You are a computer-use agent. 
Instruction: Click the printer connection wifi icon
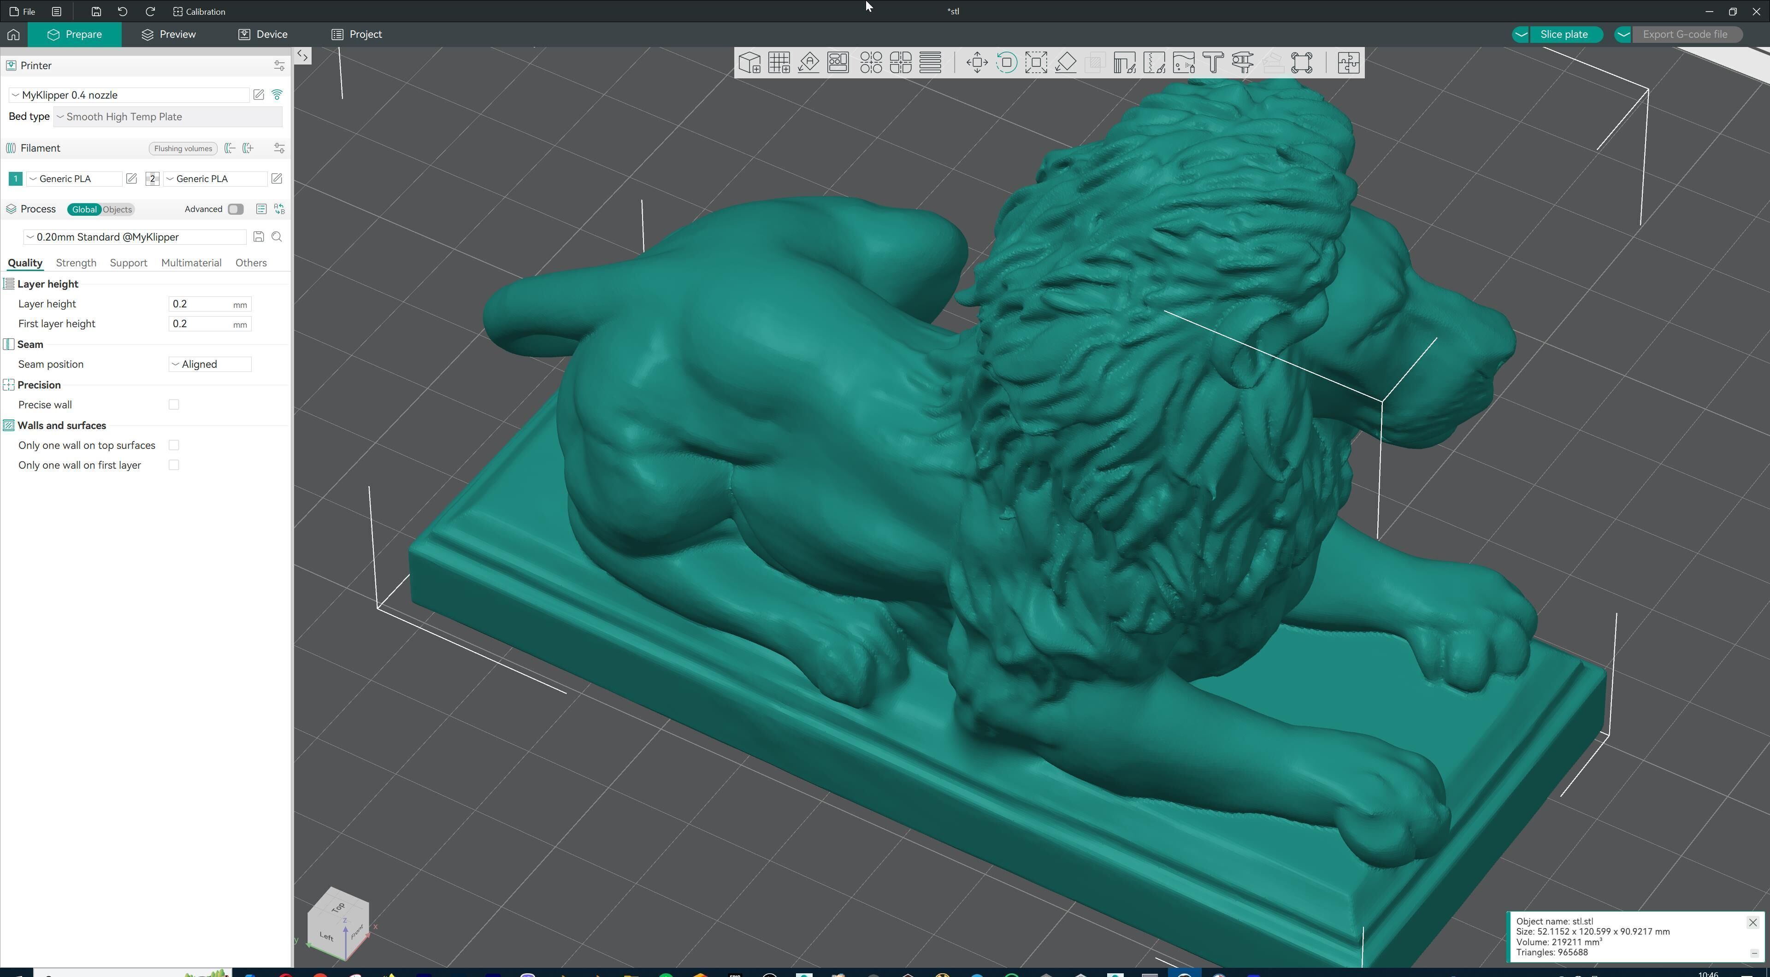(x=277, y=95)
